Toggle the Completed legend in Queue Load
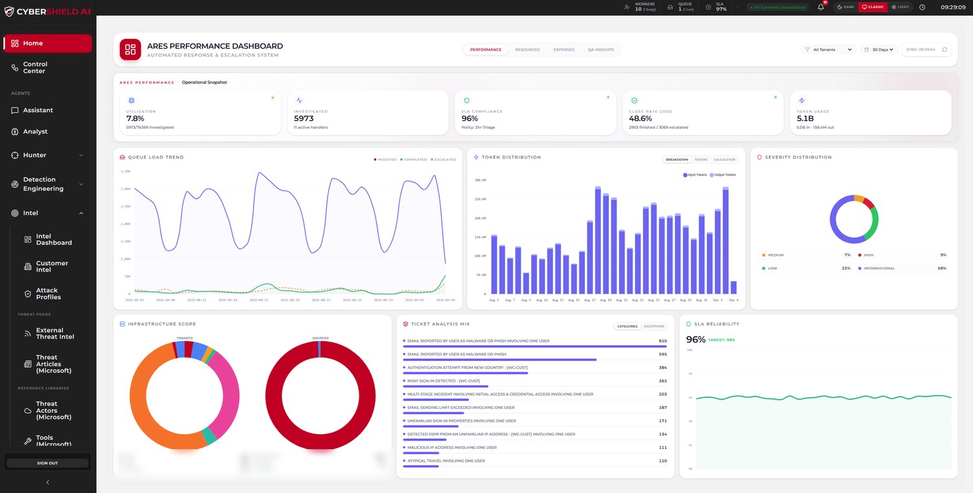This screenshot has width=973, height=493. coord(414,159)
